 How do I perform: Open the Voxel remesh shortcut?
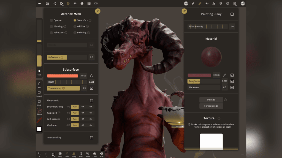[x=95, y=154]
